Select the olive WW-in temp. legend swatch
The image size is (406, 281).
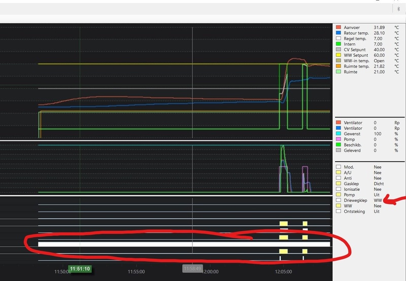(x=338, y=60)
